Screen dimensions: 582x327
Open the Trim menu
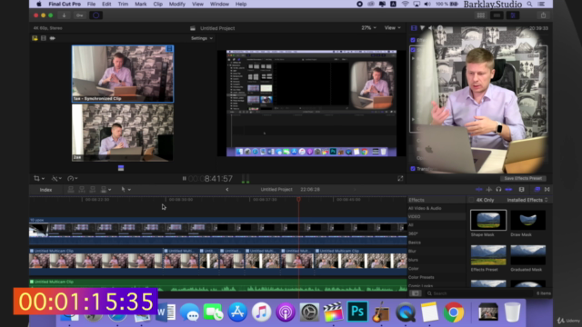[123, 4]
